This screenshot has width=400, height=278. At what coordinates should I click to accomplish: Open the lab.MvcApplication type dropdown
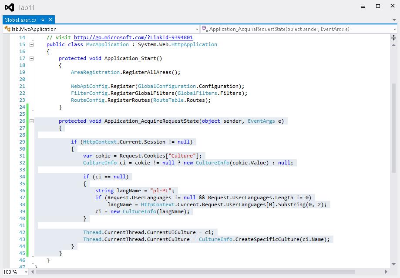point(197,29)
